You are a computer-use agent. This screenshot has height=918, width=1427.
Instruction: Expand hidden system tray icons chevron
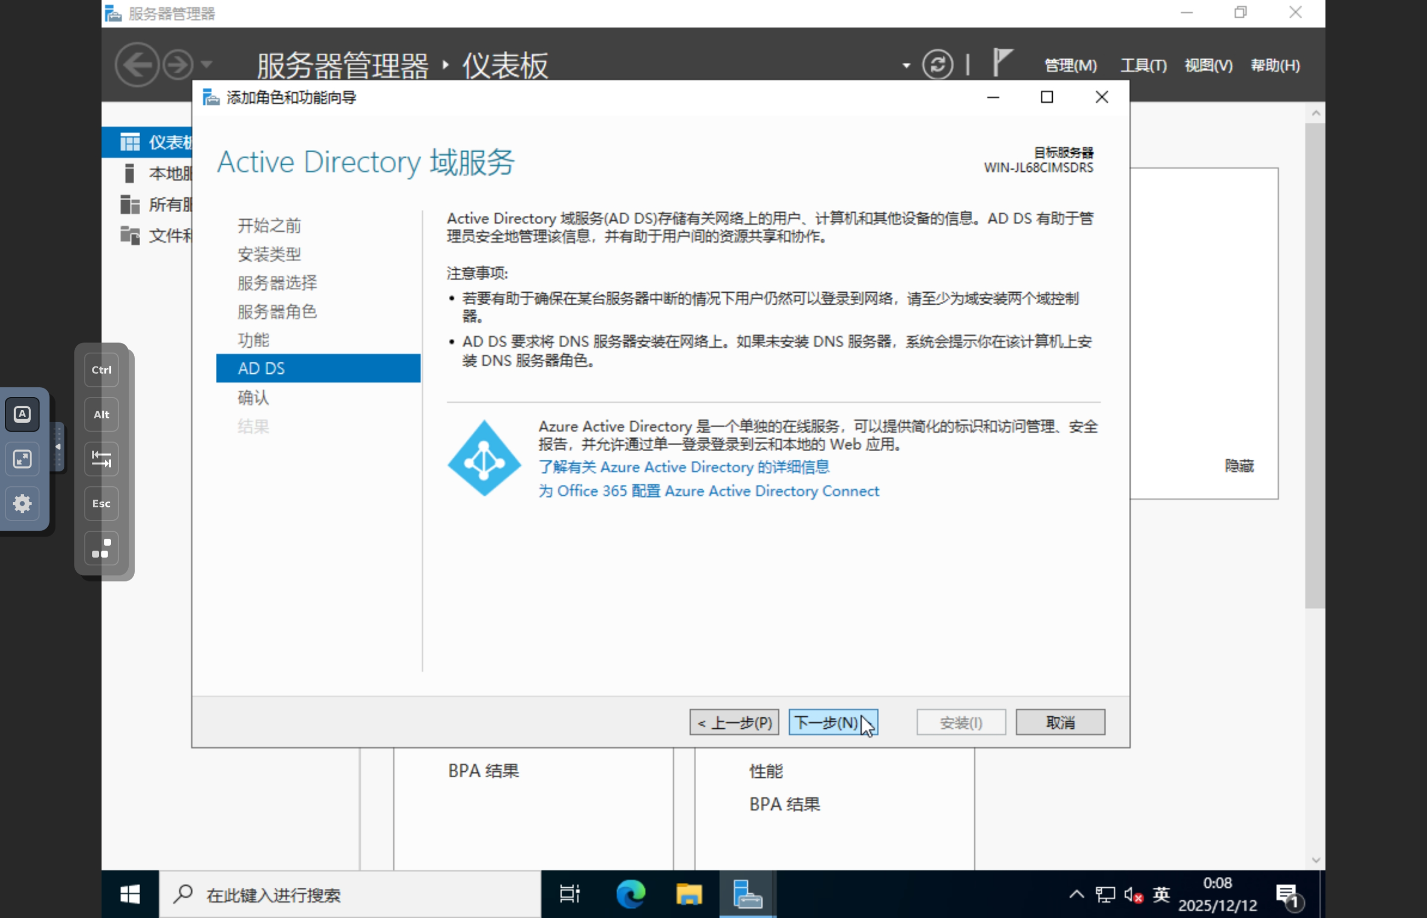1076,894
